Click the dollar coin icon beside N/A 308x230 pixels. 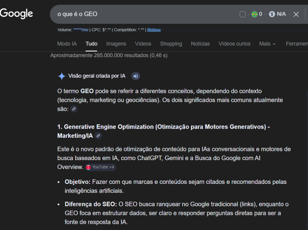click(x=272, y=14)
